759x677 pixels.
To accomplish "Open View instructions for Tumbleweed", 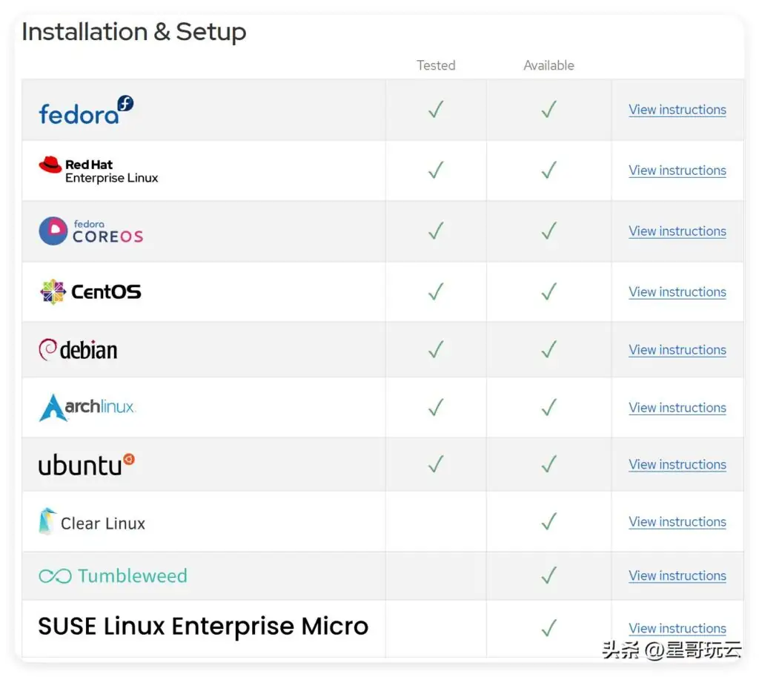I will (x=677, y=576).
